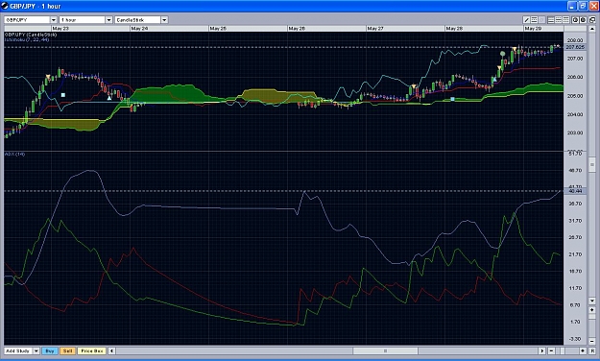Click the Ichimoku (7, 22, 44) study label
Screen dimensions: 600x361
click(27, 39)
